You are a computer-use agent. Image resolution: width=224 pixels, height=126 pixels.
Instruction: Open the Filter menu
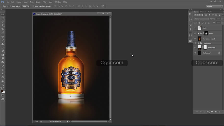(45, 2)
